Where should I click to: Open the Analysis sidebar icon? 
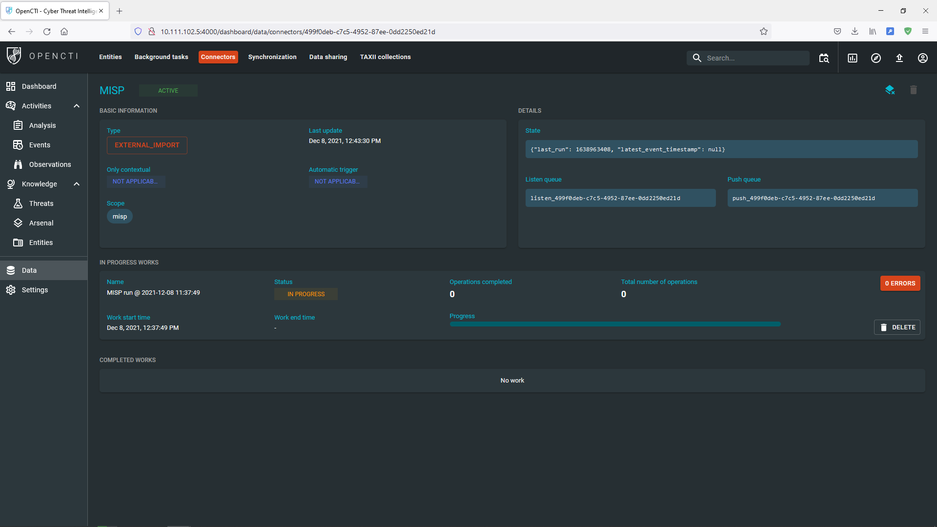18,125
